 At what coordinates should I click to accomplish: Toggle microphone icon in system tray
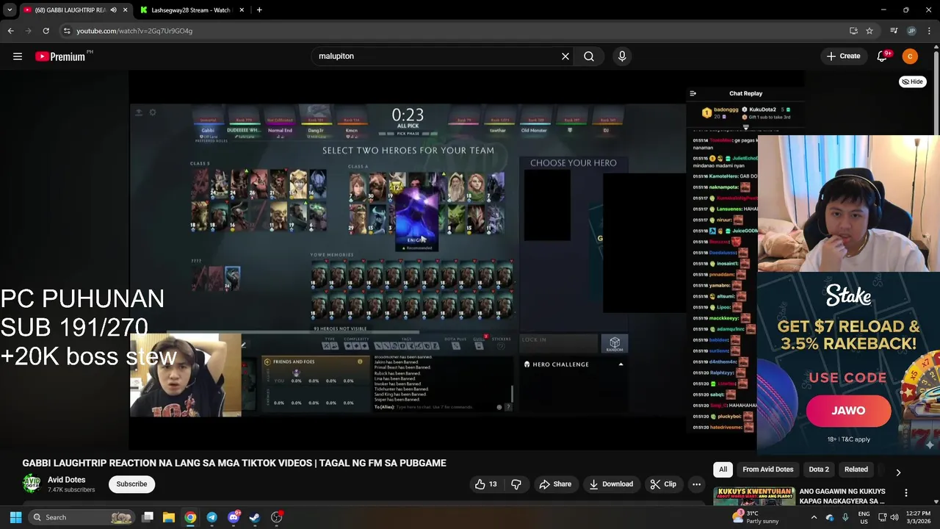(845, 517)
